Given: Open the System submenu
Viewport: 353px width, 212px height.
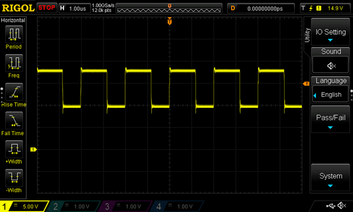Looking at the screenshot, I should [x=331, y=177].
